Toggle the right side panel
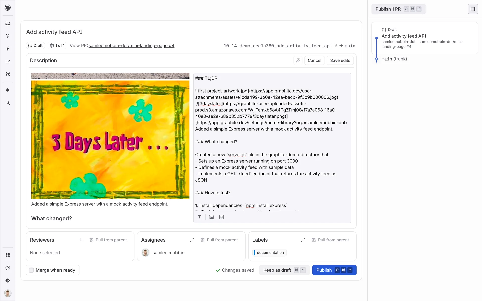482x301 pixels. click(473, 9)
